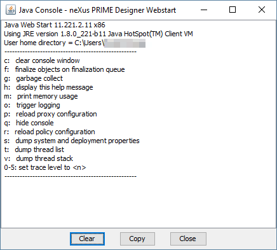Click 's: dump system and deployment properties'

(x=72, y=141)
